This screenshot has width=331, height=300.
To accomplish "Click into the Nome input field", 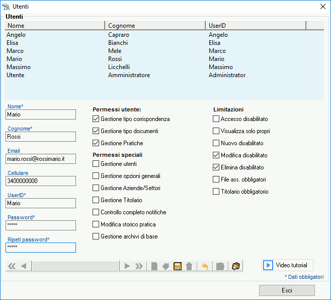I will click(41, 114).
